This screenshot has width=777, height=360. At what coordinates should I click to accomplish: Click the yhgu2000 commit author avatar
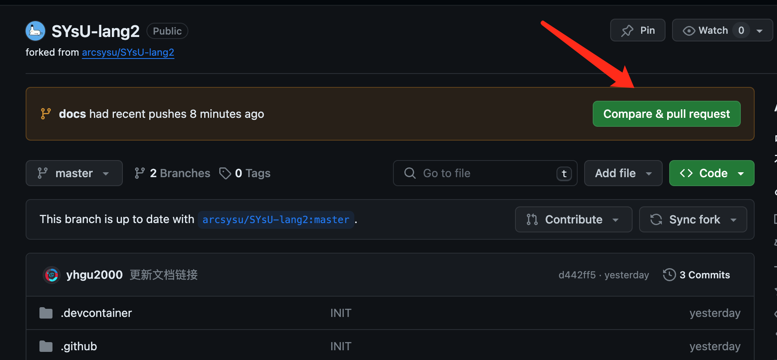click(52, 275)
